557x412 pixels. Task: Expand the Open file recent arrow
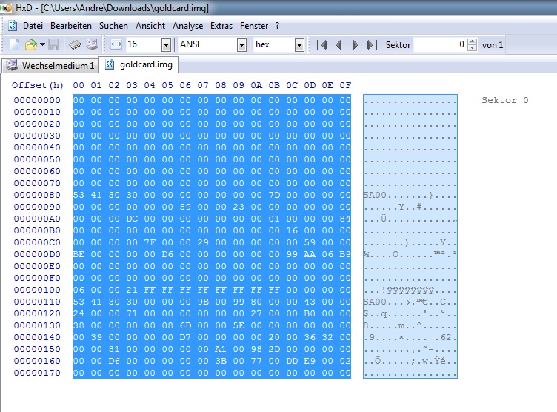coord(42,44)
